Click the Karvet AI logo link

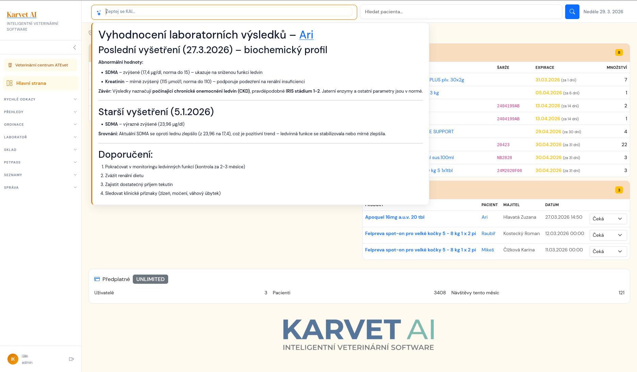click(21, 14)
